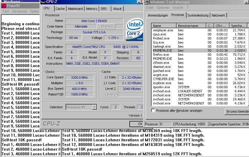Image resolution: width=249 pixels, height=157 pixels.
Task: Click the CPU Name field 'Intel Core 2 E6400'
Action: pyautogui.click(x=94, y=21)
